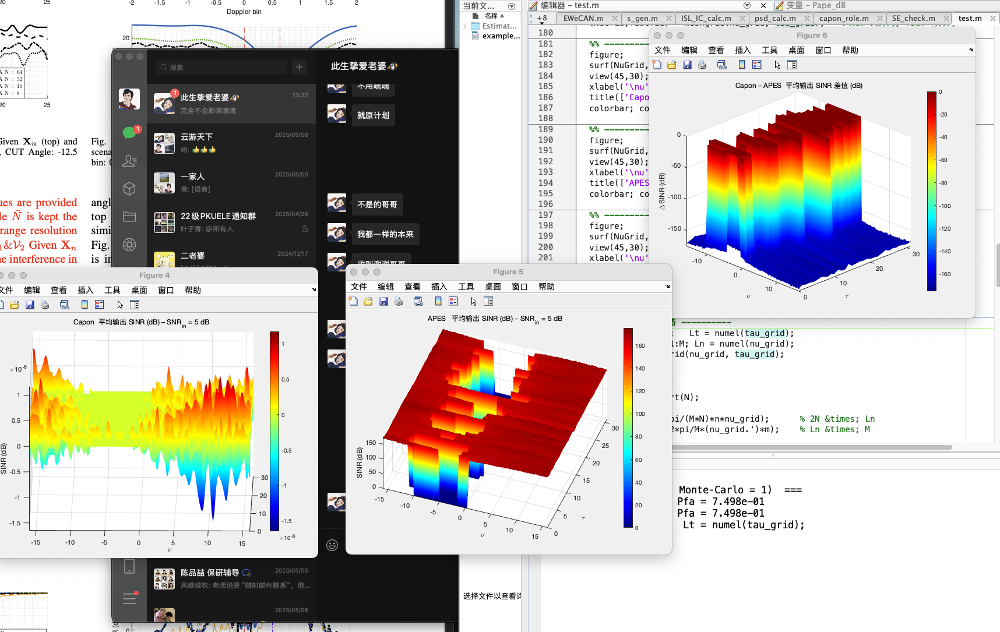This screenshot has height=632, width=1000.
Task: Show hidden editor tabs via +8 dropdown
Action: point(542,19)
